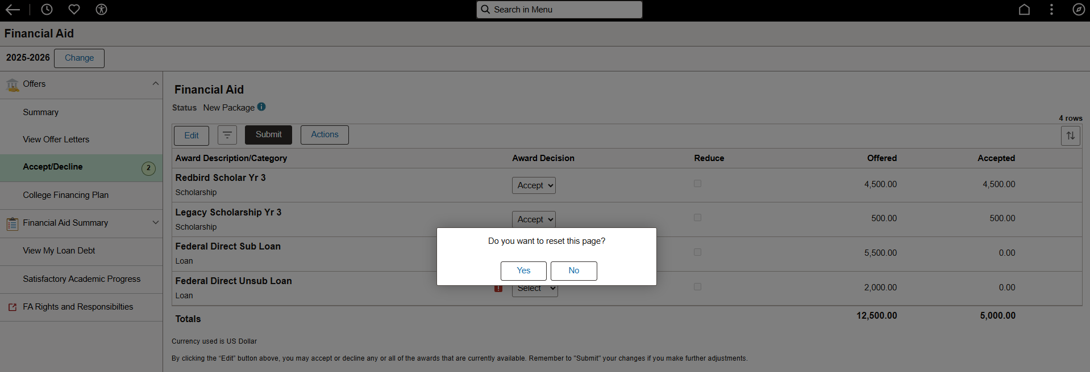Toggle Reduce checkbox for Federal Direct Unsub Loan
Viewport: 1090px width, 372px height.
(x=697, y=287)
